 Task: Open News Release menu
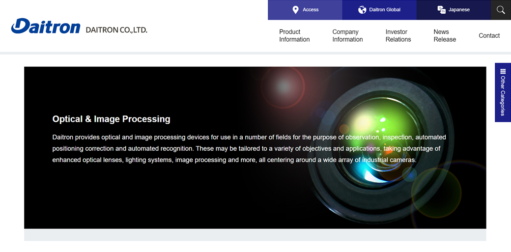tap(445, 35)
